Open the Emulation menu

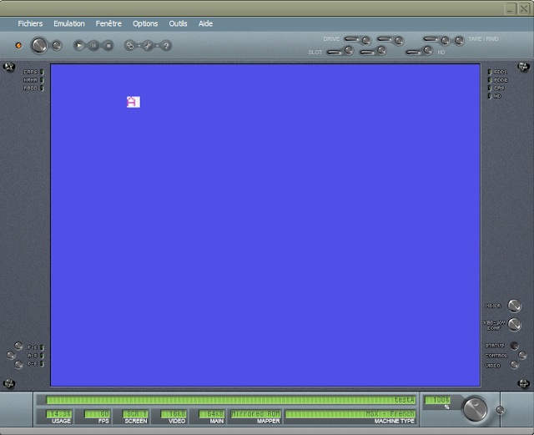(69, 23)
